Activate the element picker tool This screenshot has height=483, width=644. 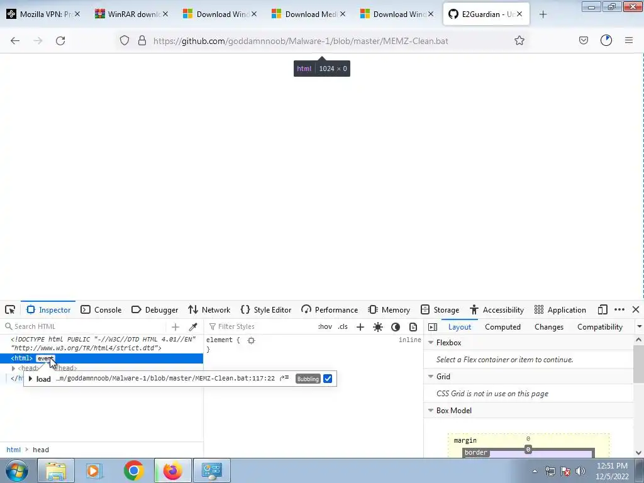(x=10, y=309)
